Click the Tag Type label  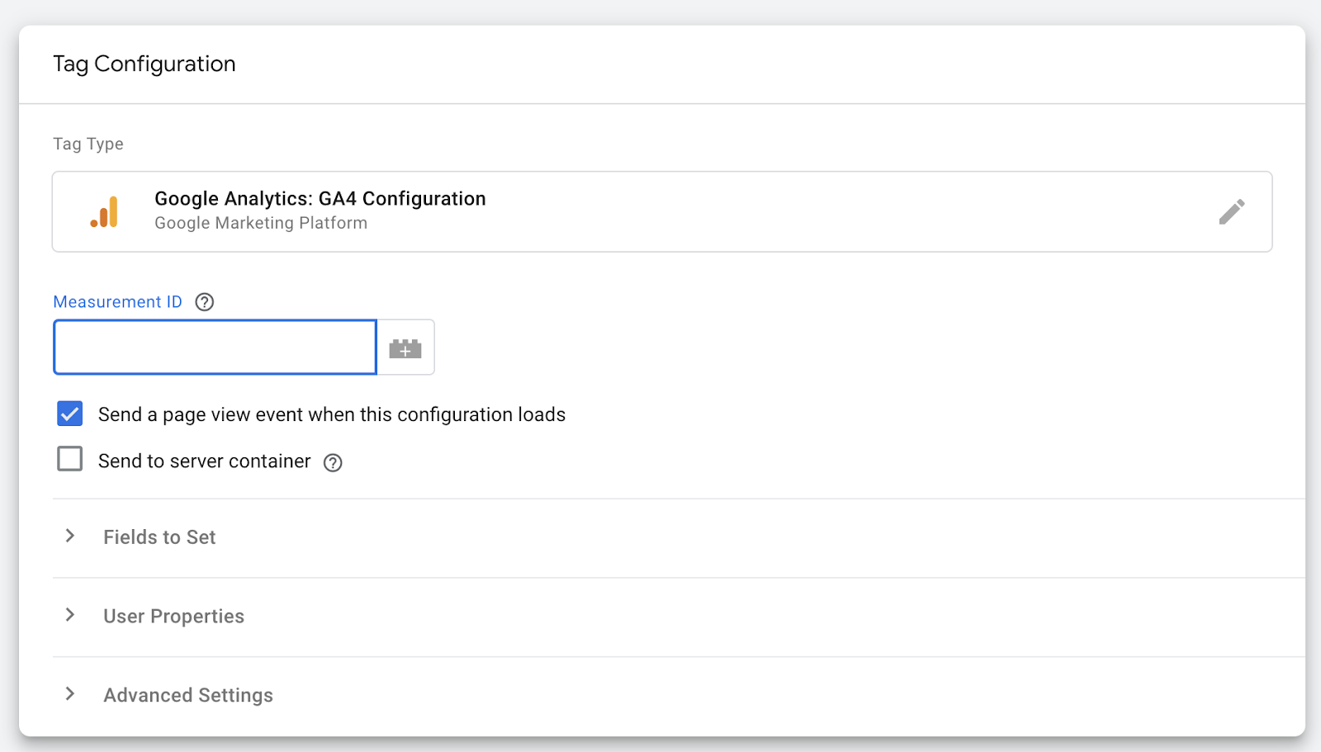[88, 144]
